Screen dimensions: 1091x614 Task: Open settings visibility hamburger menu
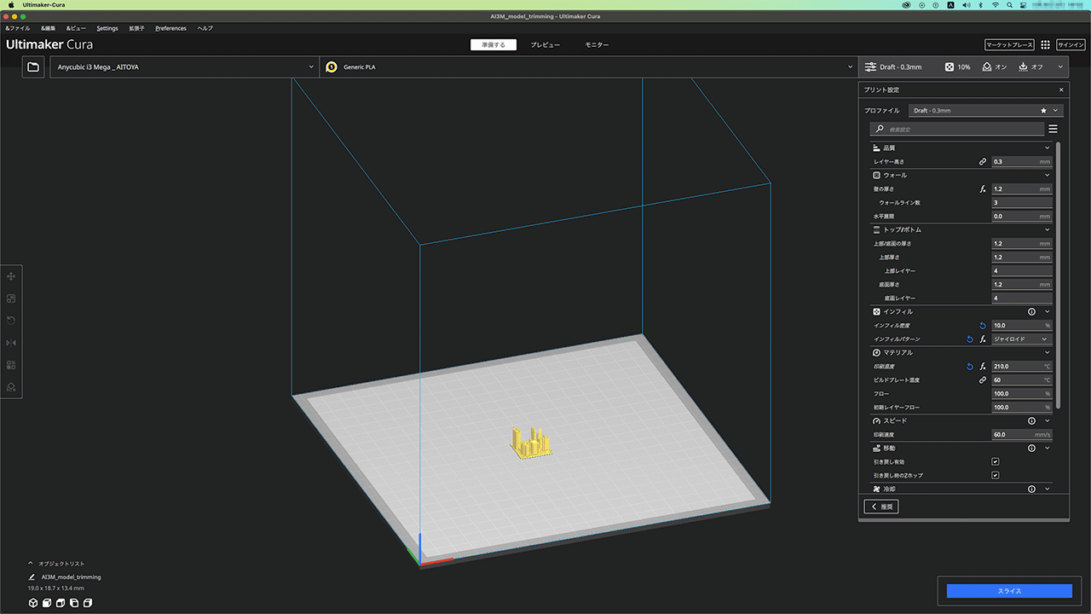[x=1053, y=129]
